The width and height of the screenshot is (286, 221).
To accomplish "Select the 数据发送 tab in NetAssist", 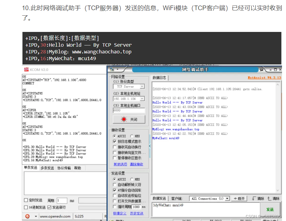I will click(x=159, y=198).
